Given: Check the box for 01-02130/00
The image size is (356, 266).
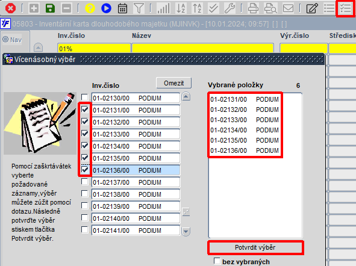Looking at the screenshot, I should [85, 97].
